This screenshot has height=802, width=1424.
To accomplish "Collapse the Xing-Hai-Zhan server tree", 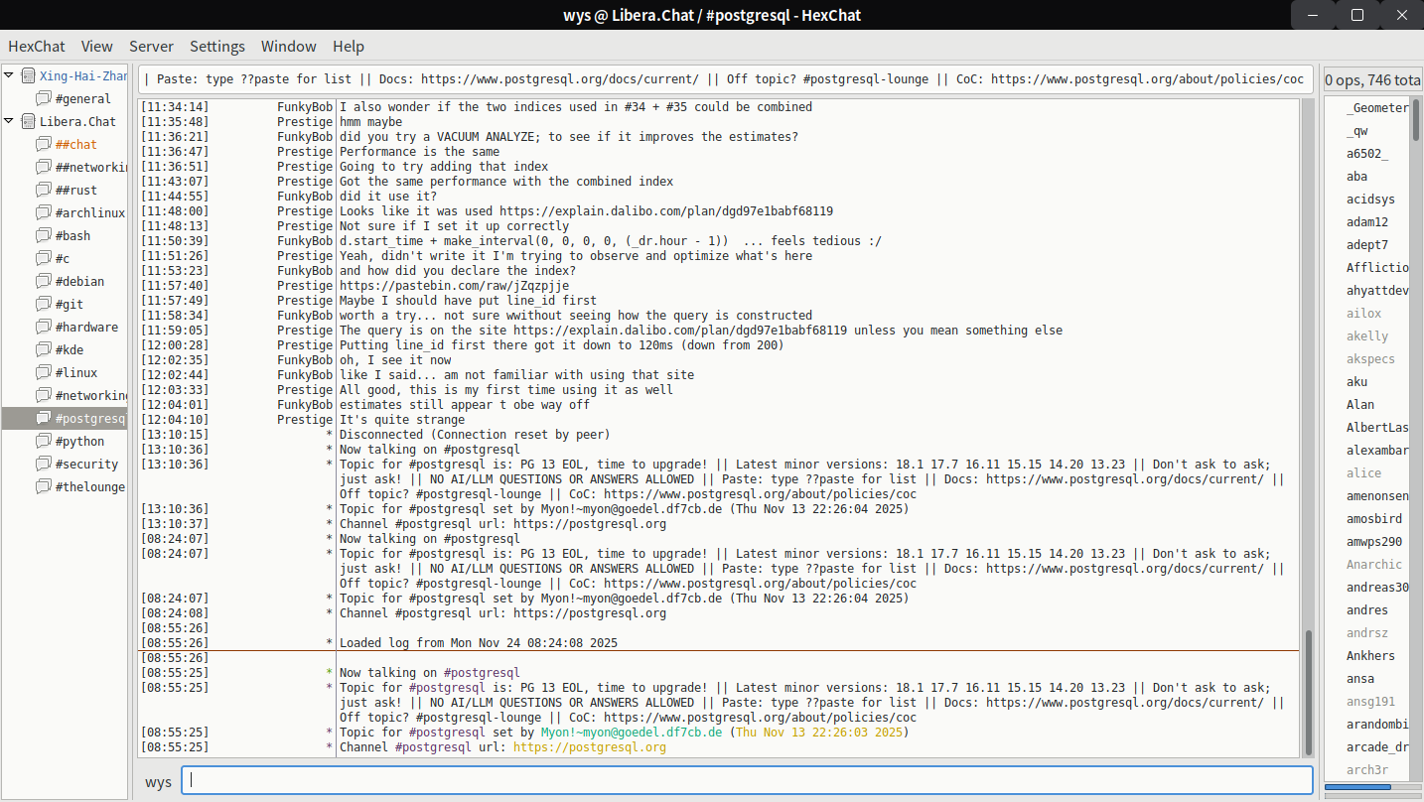I will 9,75.
